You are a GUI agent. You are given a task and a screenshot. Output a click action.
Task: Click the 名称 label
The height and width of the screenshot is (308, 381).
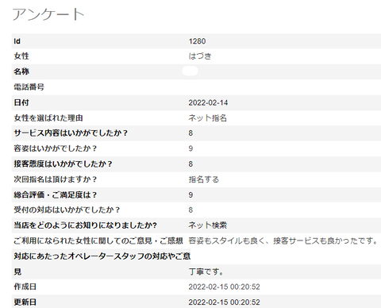coord(21,71)
